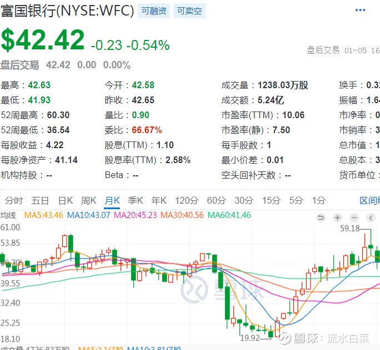380x350 pixels.
Task: Click the change value -0.23 -0.54%
Action: pyautogui.click(x=130, y=45)
